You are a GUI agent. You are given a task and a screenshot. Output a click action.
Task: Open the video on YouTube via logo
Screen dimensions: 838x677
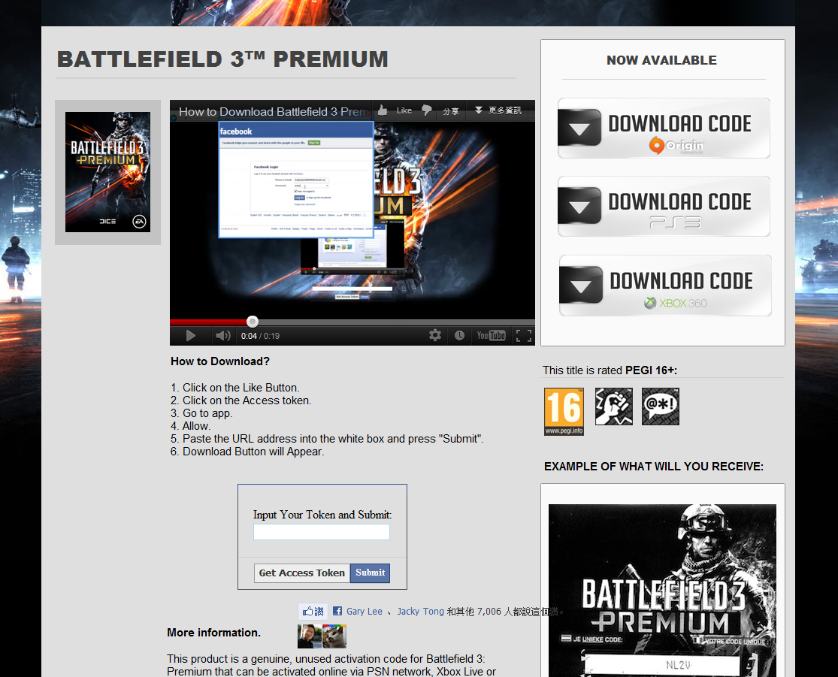coord(491,335)
